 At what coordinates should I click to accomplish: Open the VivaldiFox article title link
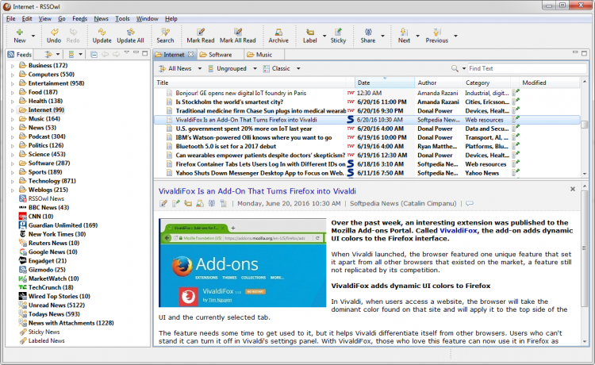(257, 191)
